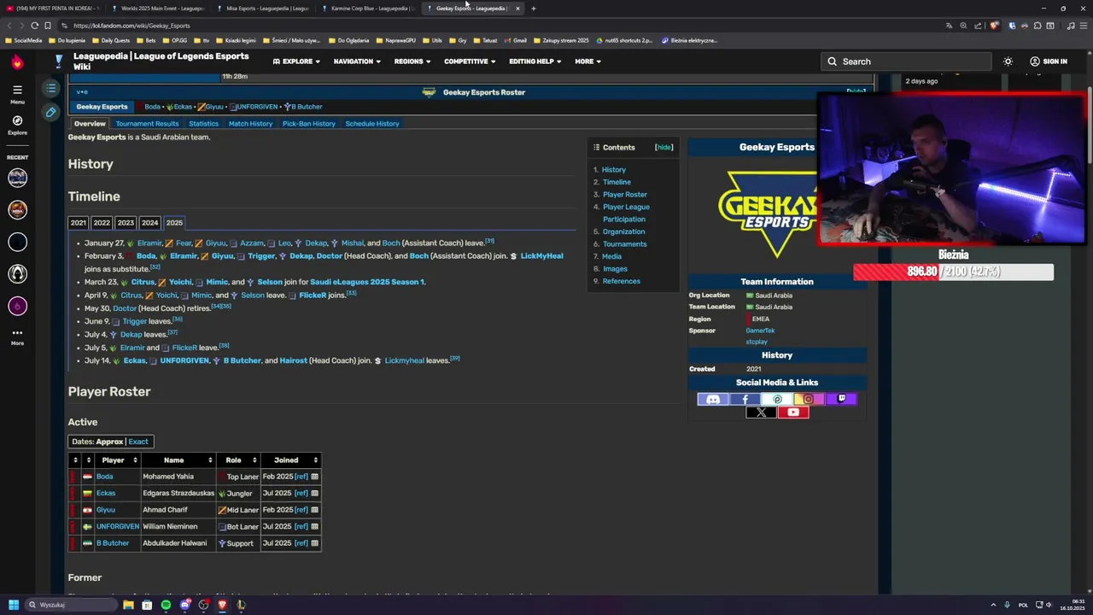Open the Facebook social media icon

coord(745,399)
